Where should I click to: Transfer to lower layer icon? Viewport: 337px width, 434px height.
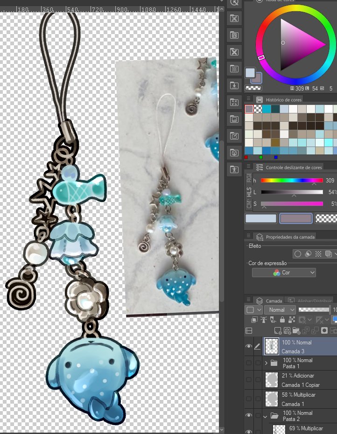tap(306, 330)
